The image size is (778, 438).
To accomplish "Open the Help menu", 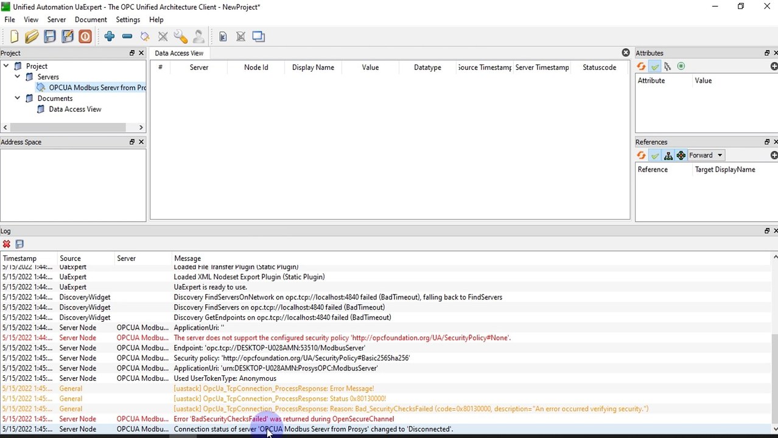I will click(x=156, y=19).
